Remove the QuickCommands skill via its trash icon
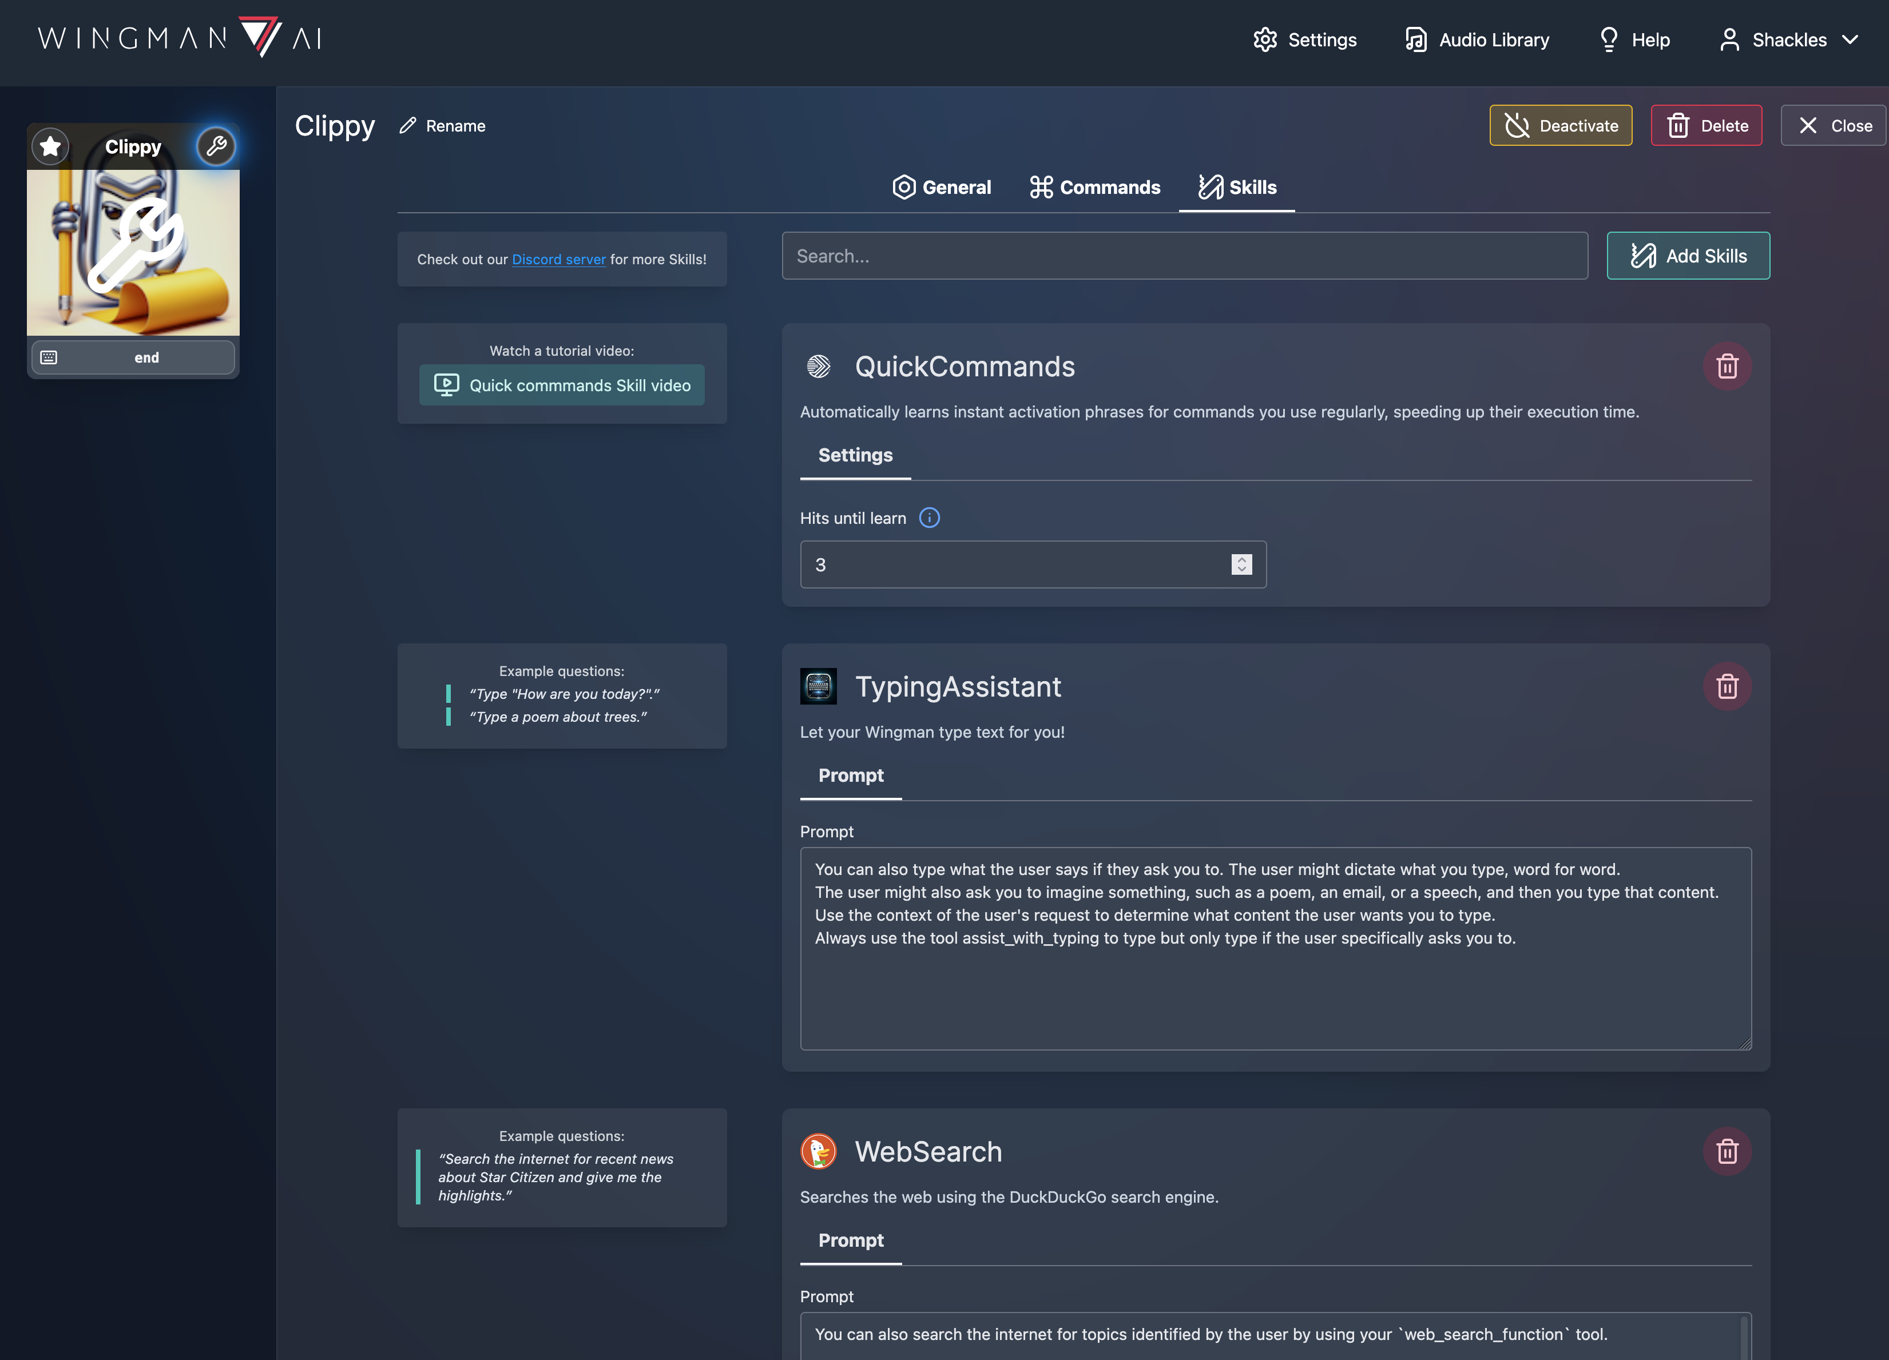 click(1728, 367)
